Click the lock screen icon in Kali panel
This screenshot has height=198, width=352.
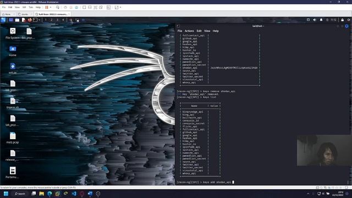(x=342, y=20)
